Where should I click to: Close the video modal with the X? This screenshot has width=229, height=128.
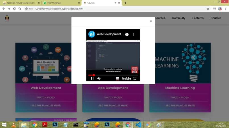coord(151,21)
